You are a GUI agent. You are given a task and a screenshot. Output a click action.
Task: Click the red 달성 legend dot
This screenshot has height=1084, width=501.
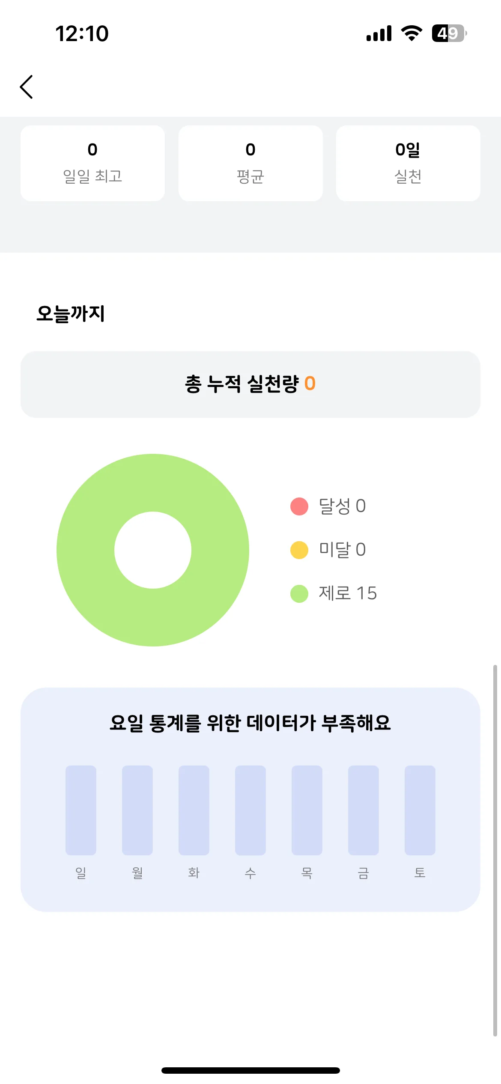(x=299, y=506)
